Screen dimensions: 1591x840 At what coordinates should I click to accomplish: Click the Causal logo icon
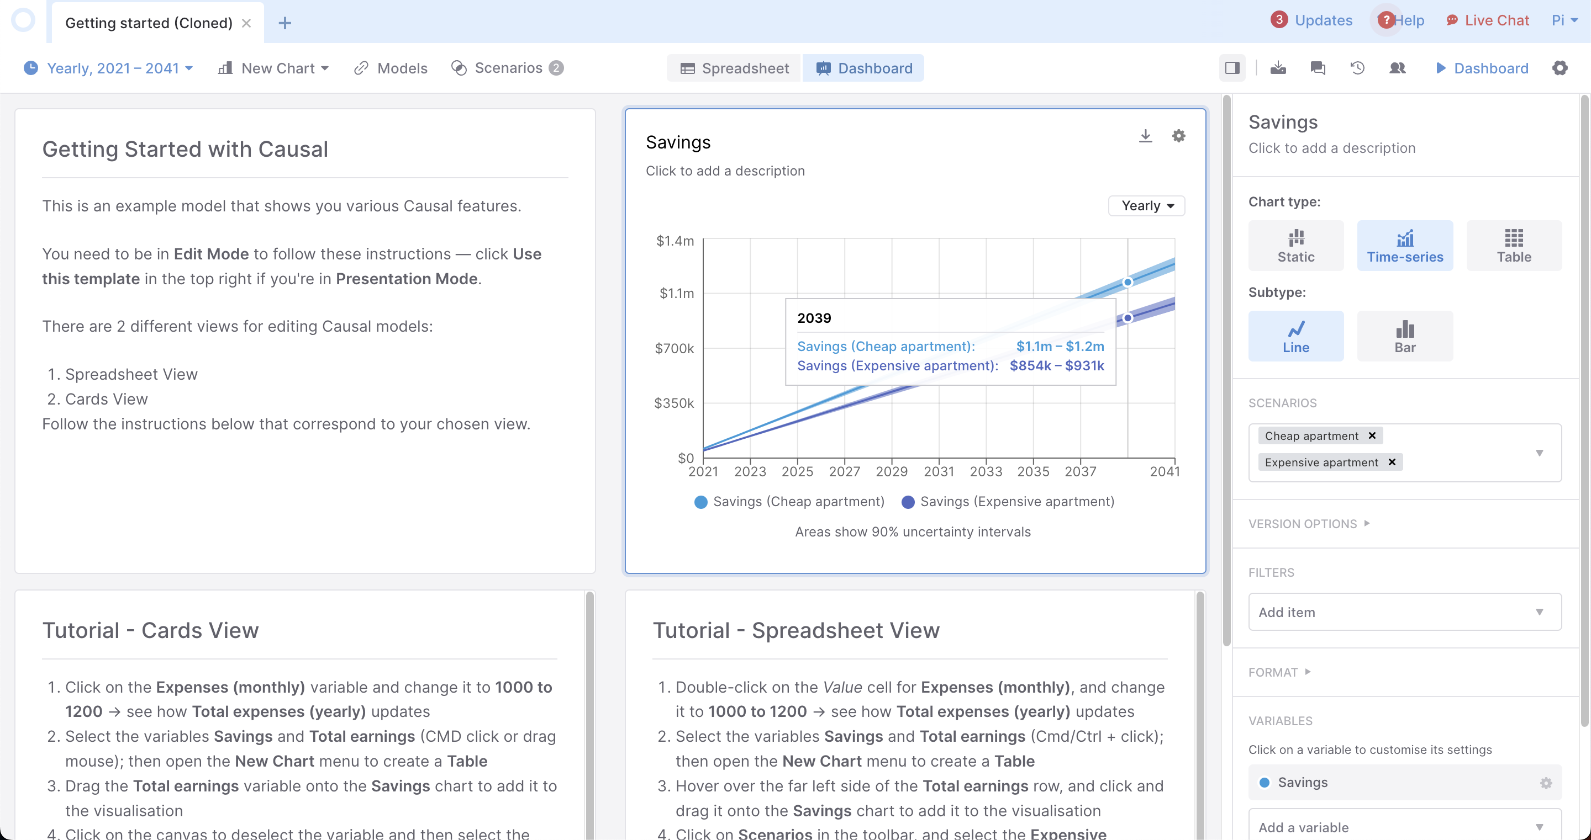click(23, 20)
